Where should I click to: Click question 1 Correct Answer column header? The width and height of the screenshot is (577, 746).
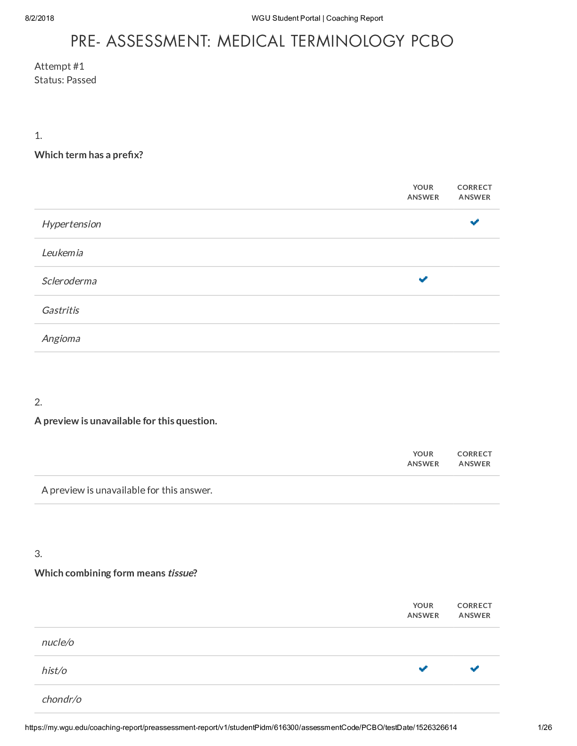(x=474, y=192)
